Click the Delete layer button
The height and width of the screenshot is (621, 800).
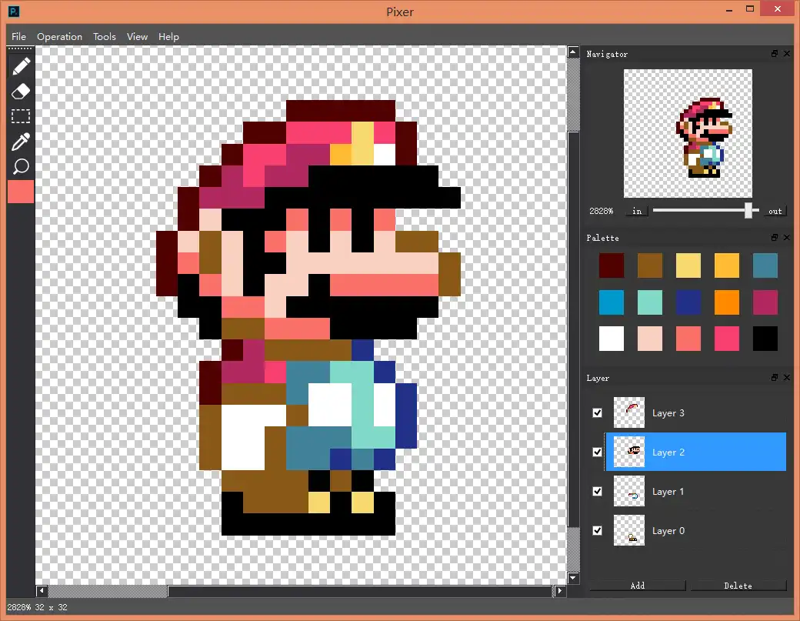738,586
